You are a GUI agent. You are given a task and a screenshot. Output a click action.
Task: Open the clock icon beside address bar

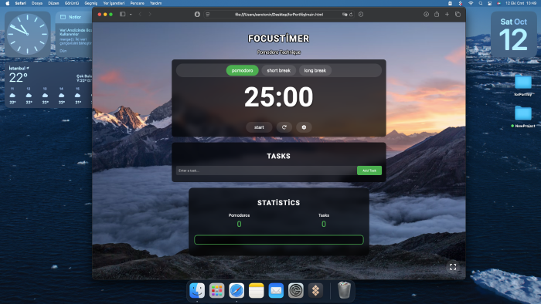(x=361, y=15)
